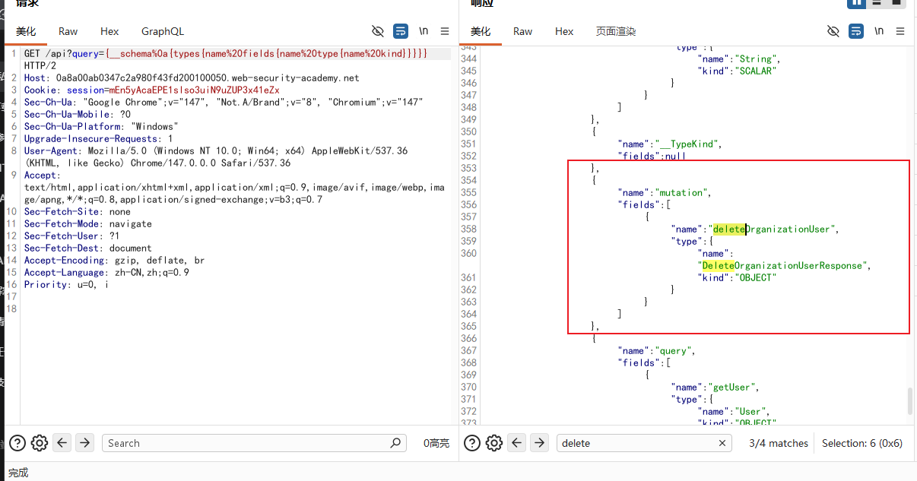Go to next match in response search

540,443
